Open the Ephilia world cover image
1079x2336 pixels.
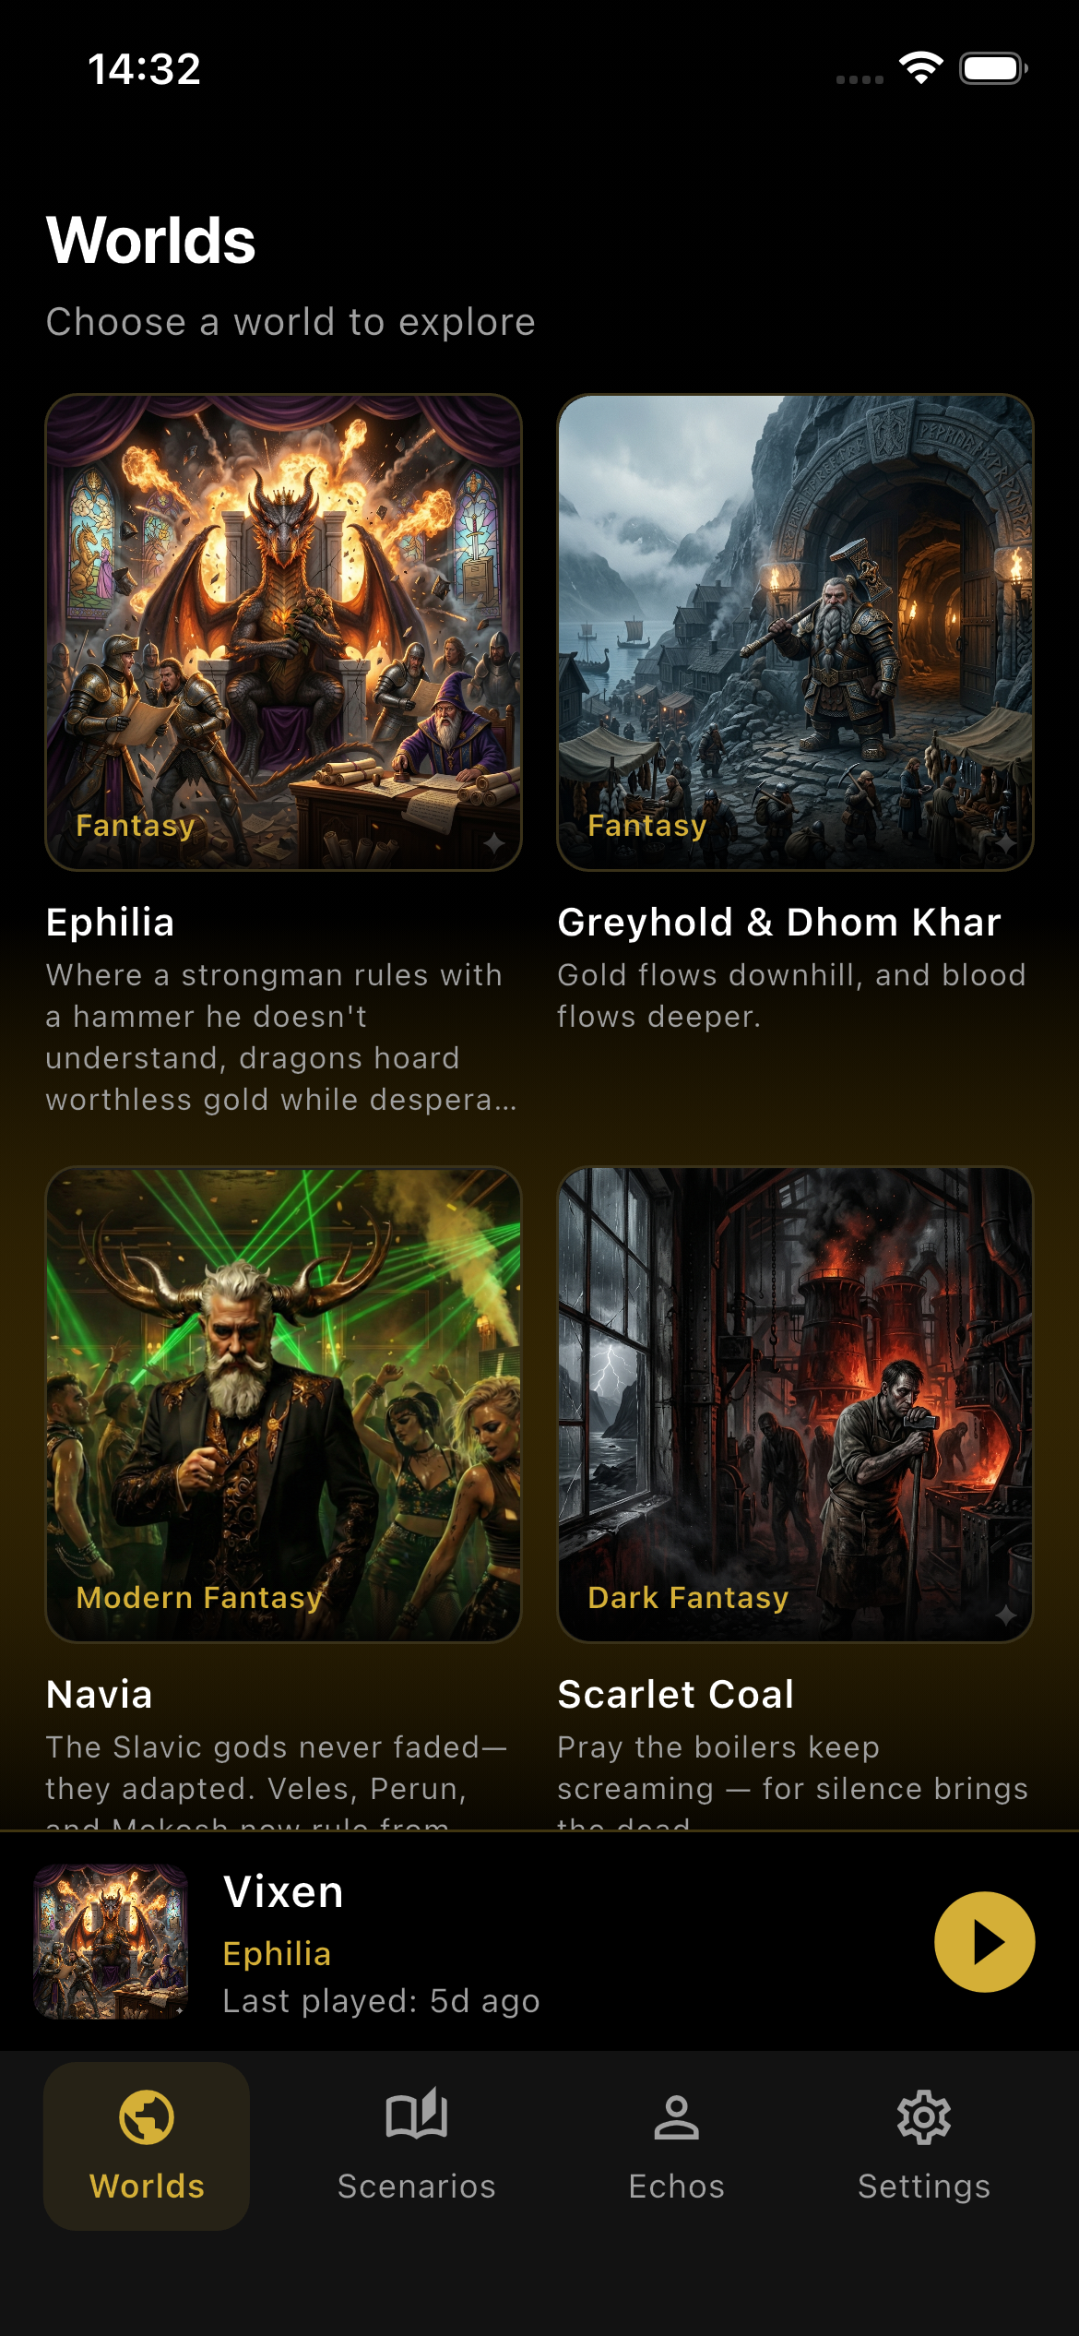[x=284, y=633]
